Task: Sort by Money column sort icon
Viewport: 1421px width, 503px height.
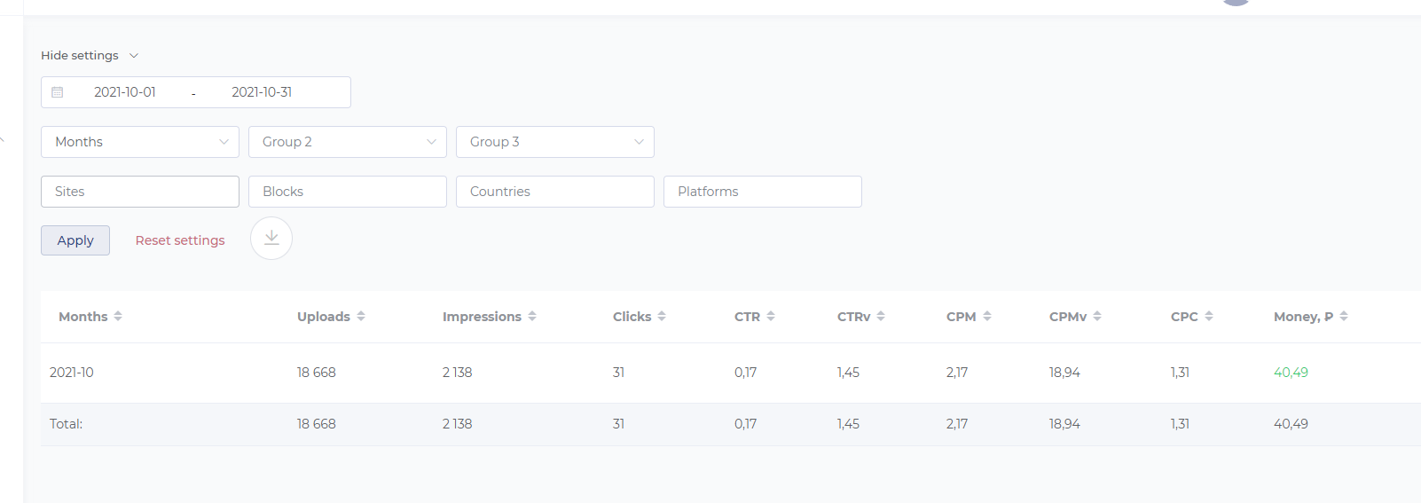Action: point(1344,317)
